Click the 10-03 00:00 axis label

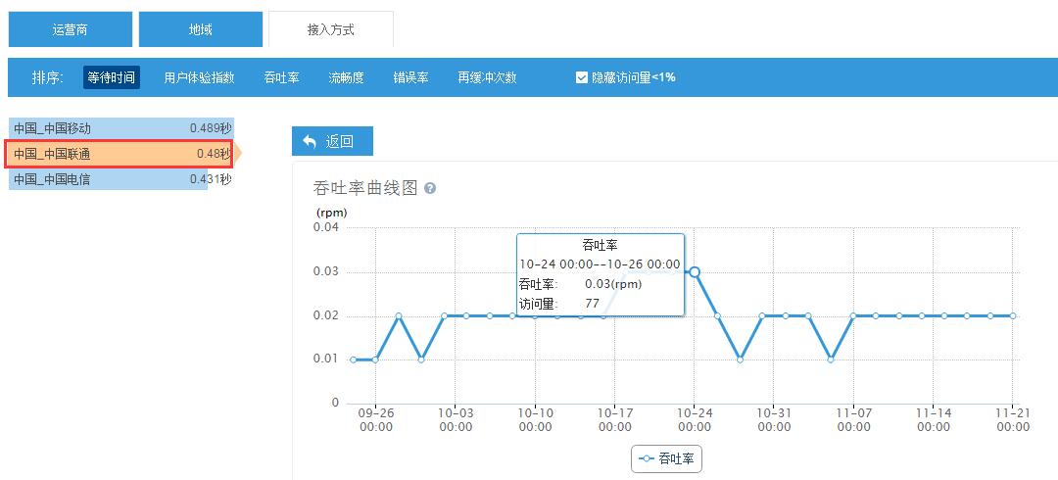[456, 419]
